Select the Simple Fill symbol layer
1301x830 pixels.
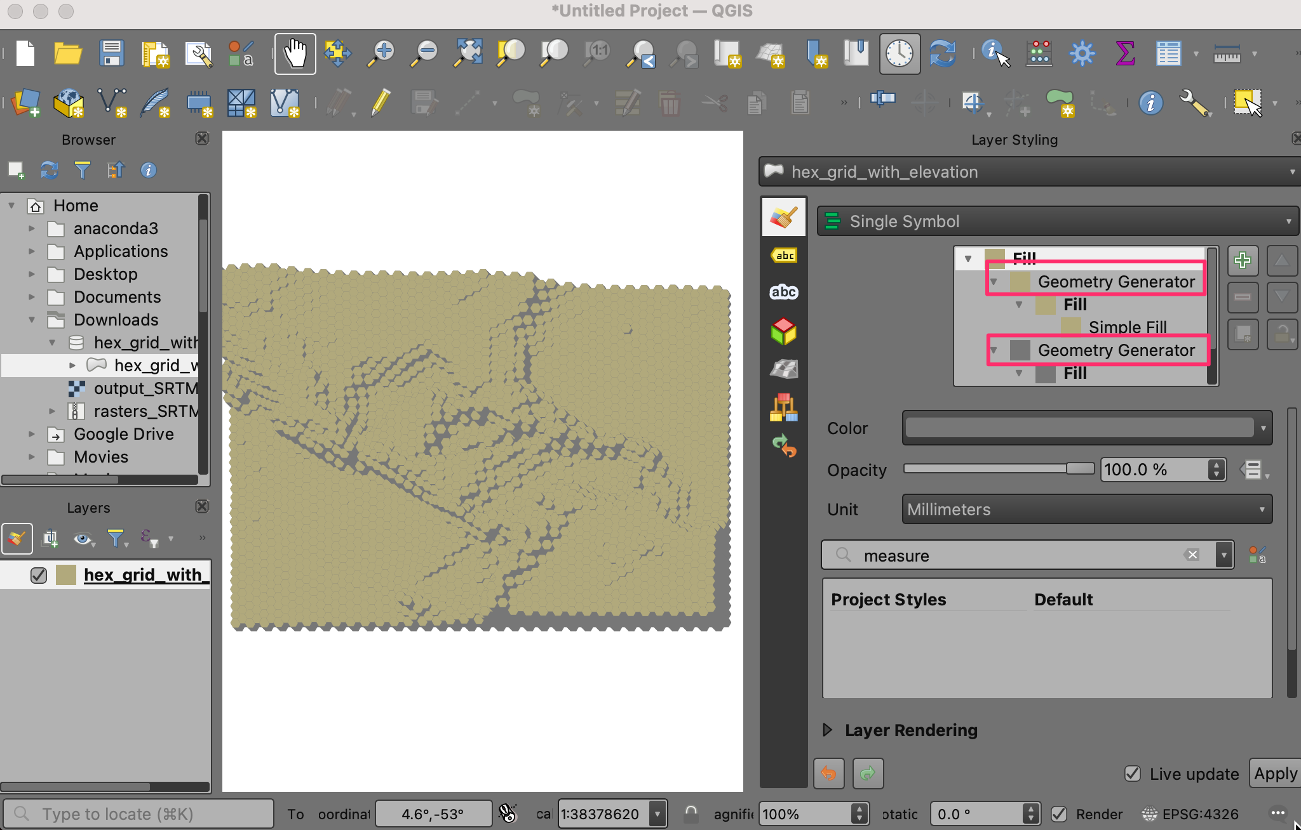coord(1127,327)
